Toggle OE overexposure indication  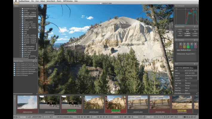coord(125,117)
